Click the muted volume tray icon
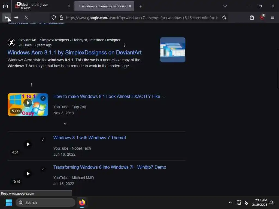This screenshot has height=209, width=279. 246,202
